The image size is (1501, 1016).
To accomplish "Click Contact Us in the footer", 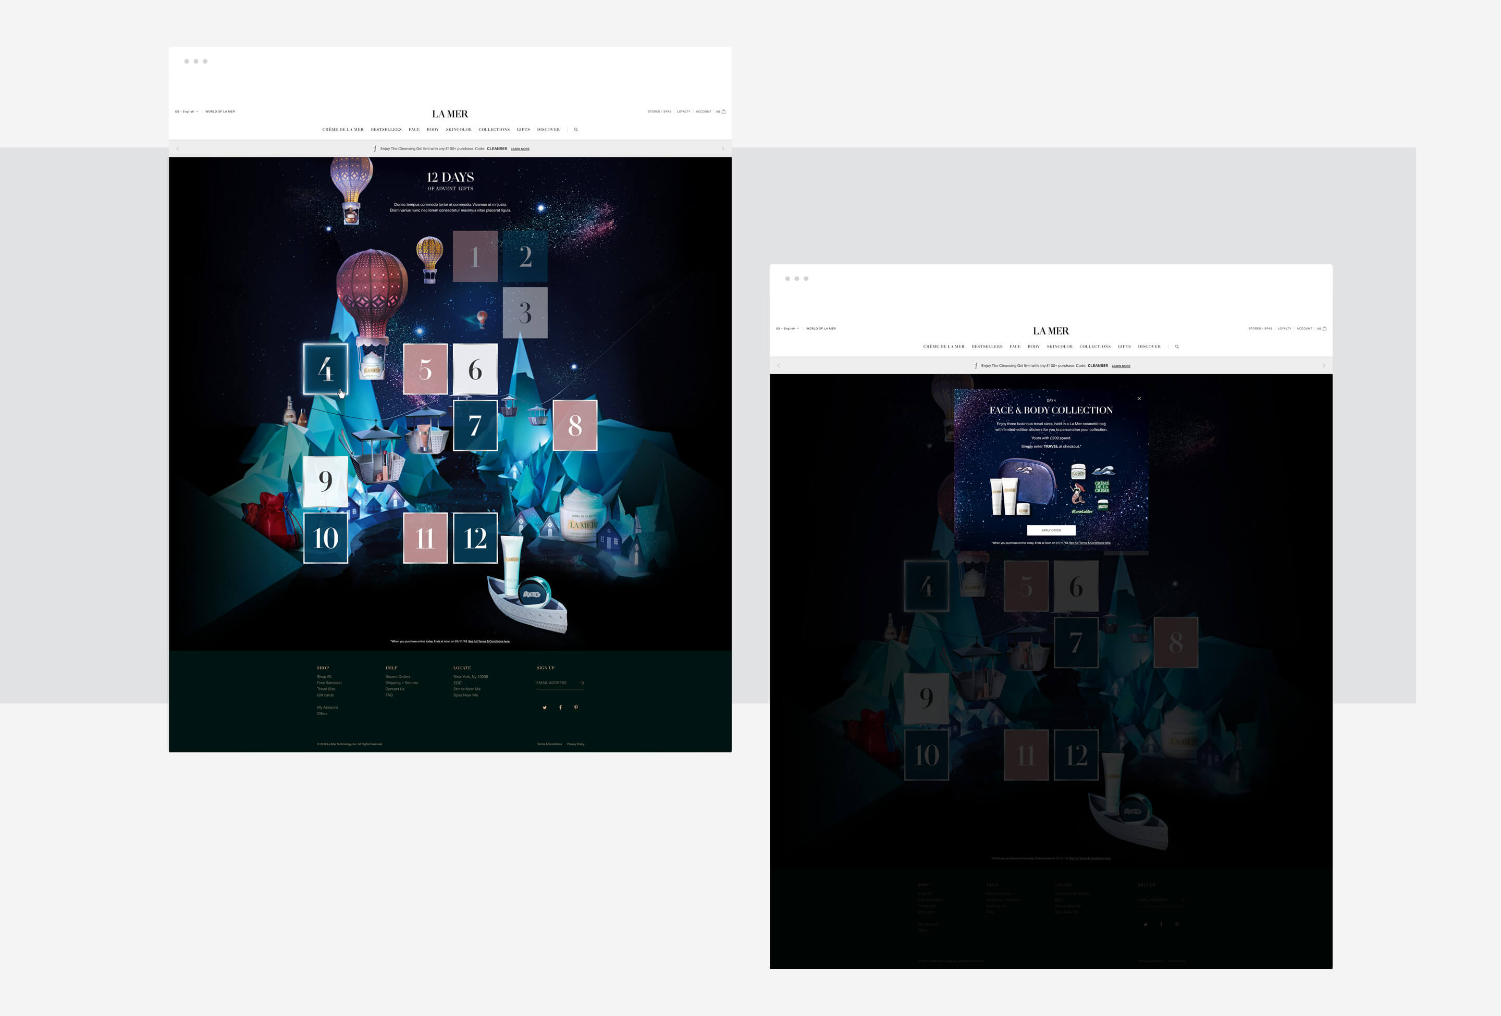I will [x=395, y=689].
